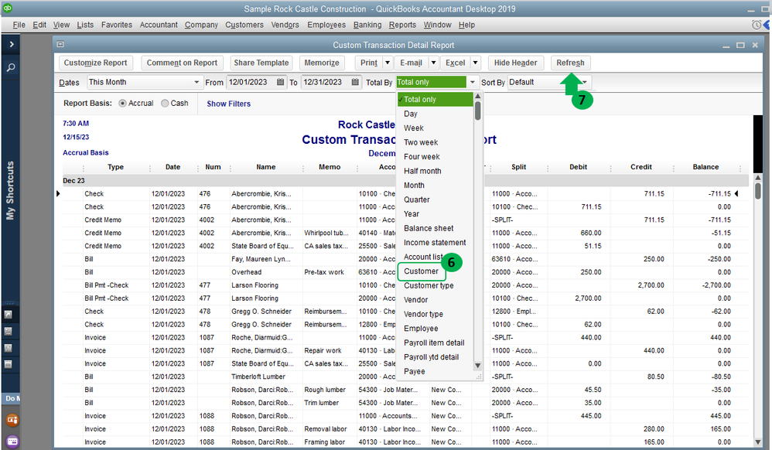
Task: Click the purple icon at bottom of sidebar
Action: pos(12,441)
